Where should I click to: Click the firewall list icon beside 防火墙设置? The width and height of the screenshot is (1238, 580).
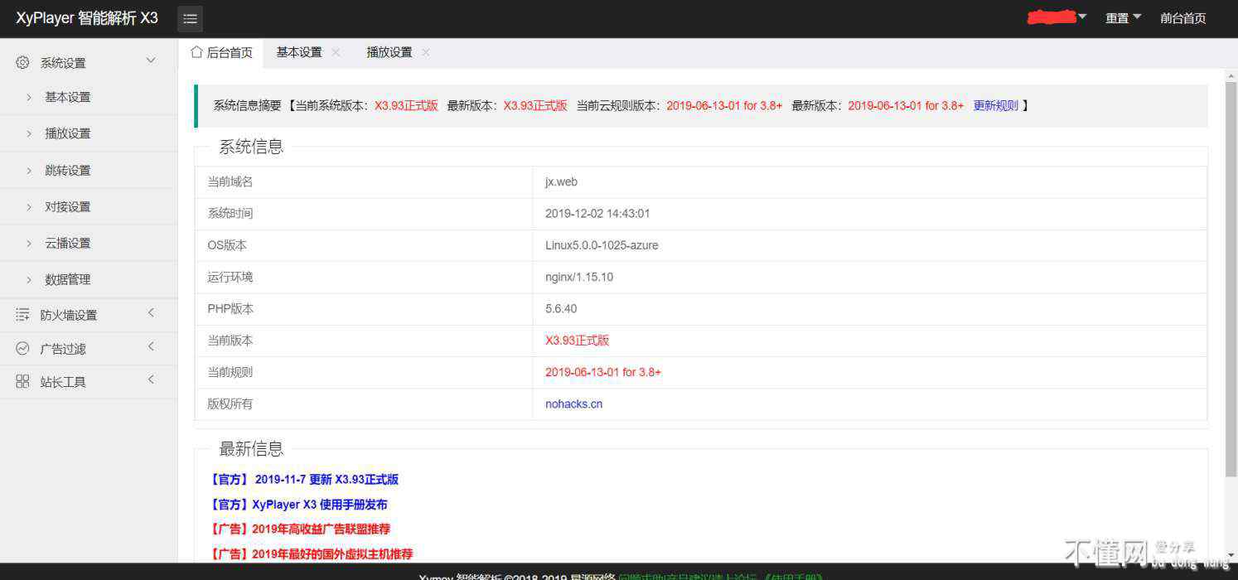23,315
